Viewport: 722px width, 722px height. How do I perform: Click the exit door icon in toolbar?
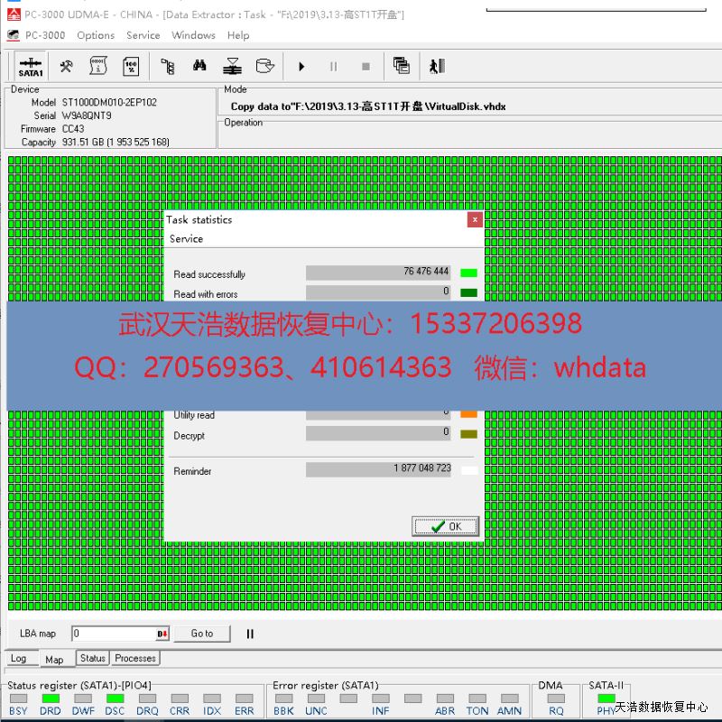click(438, 66)
